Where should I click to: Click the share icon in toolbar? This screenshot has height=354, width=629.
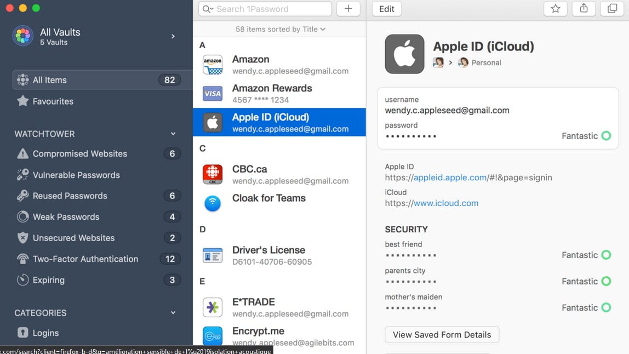tap(584, 8)
